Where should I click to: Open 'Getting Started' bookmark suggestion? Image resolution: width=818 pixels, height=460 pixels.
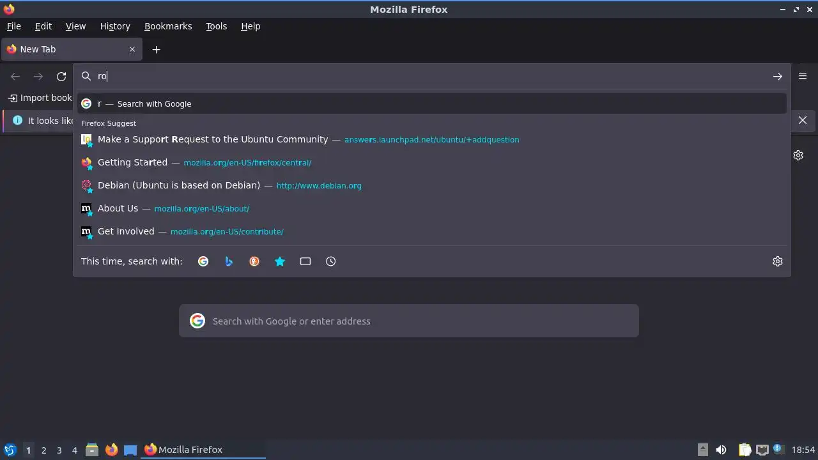432,162
